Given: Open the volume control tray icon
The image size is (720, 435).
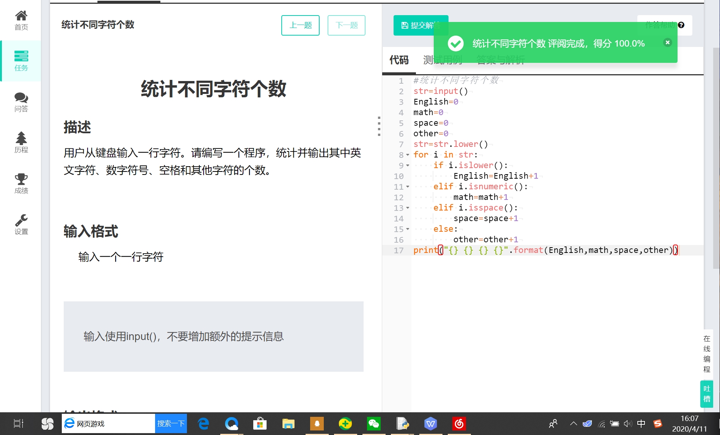Looking at the screenshot, I should click(628, 424).
